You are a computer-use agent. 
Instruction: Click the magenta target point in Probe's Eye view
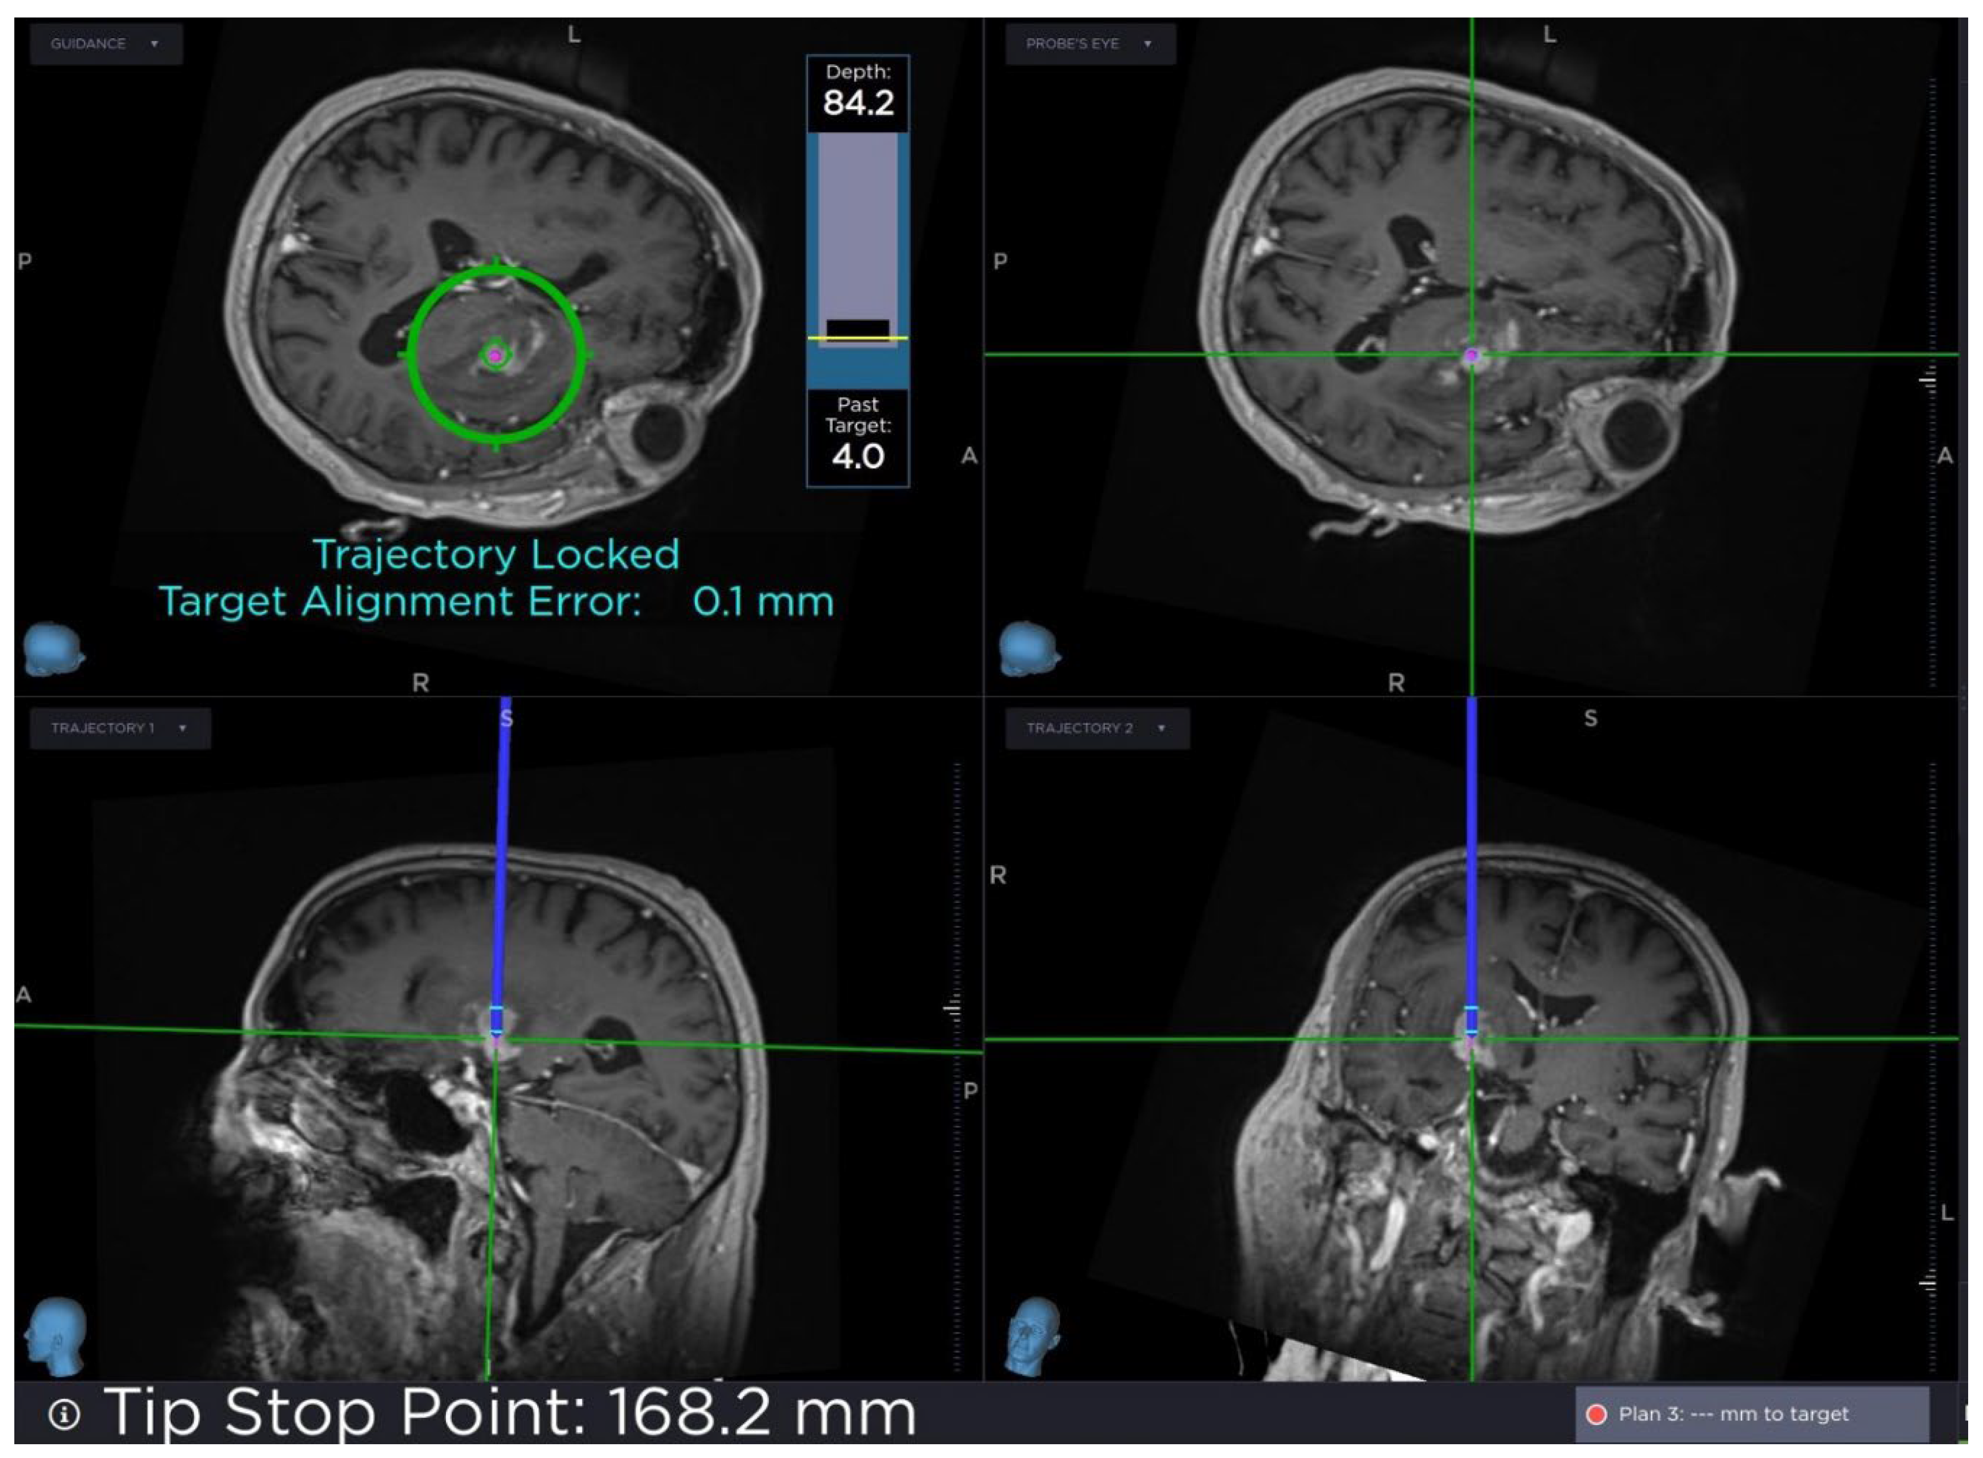coord(1471,356)
